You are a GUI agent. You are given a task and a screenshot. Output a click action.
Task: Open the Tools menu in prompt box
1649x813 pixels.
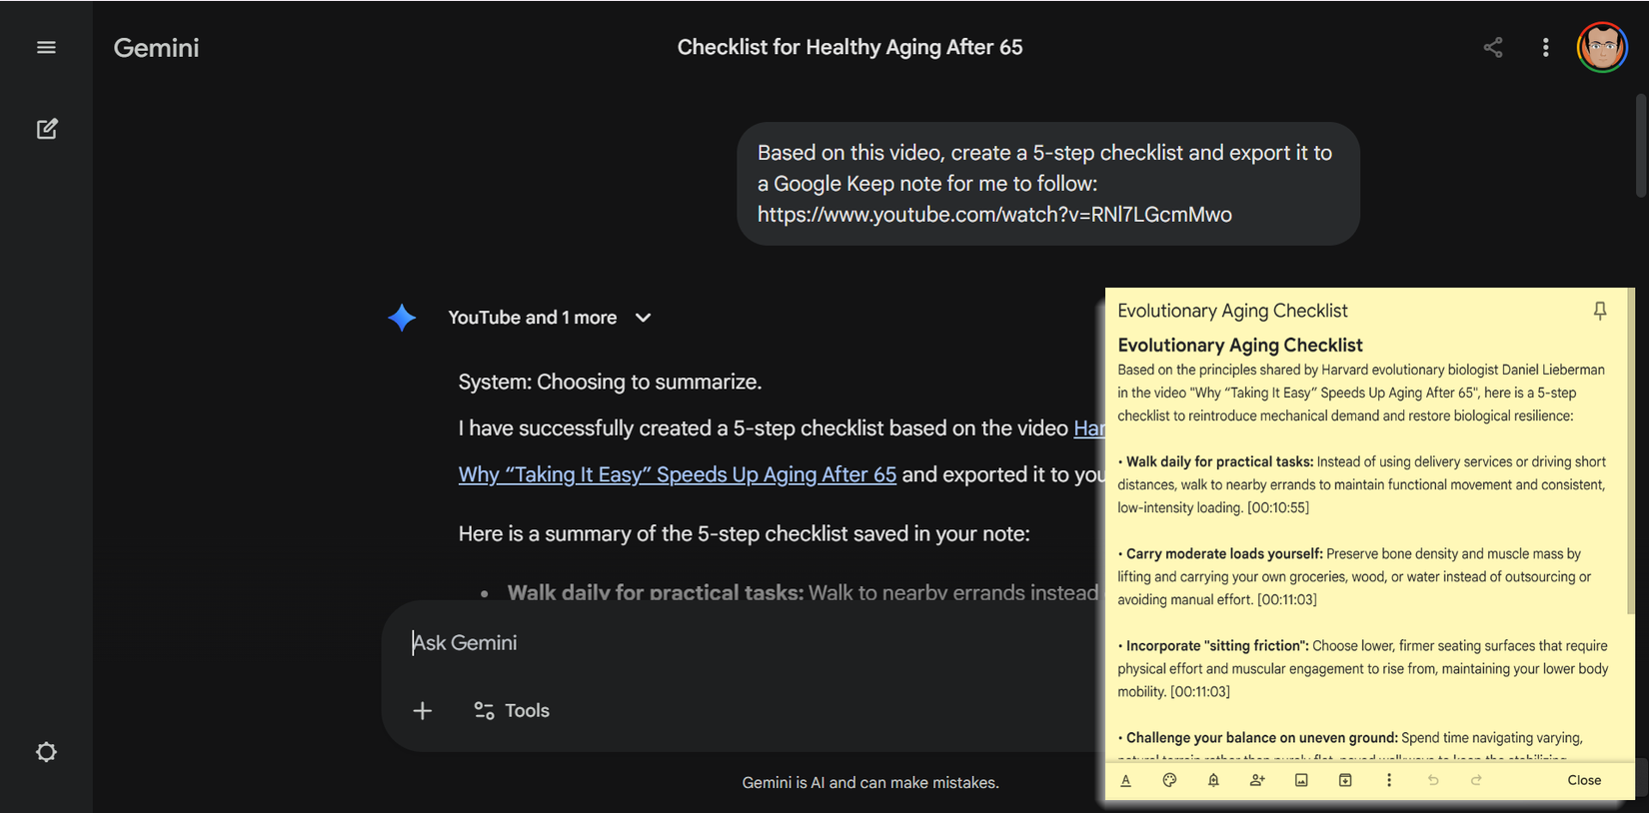point(512,710)
